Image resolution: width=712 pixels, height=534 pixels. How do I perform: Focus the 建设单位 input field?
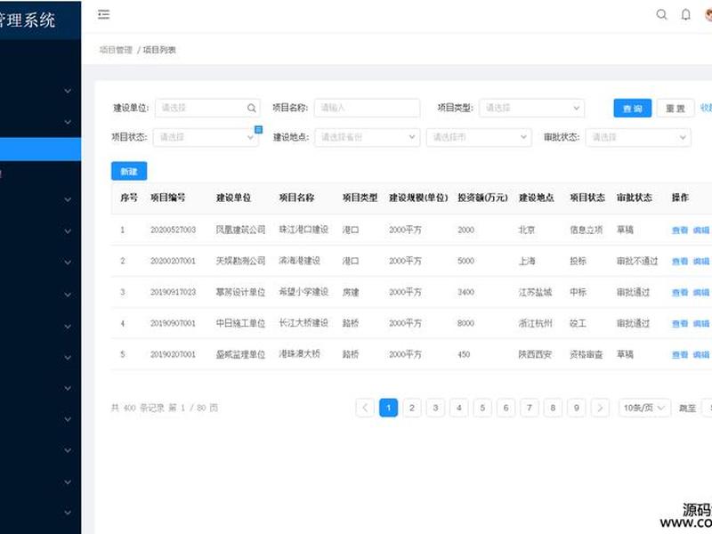point(207,108)
